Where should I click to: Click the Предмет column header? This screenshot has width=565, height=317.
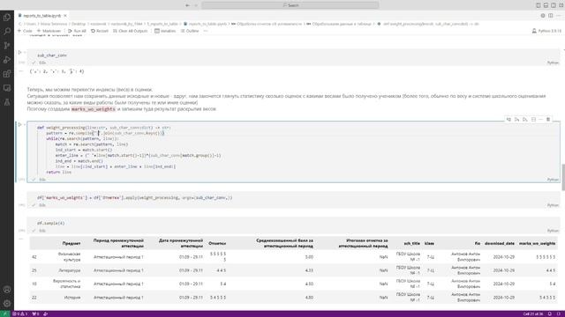tap(72, 243)
